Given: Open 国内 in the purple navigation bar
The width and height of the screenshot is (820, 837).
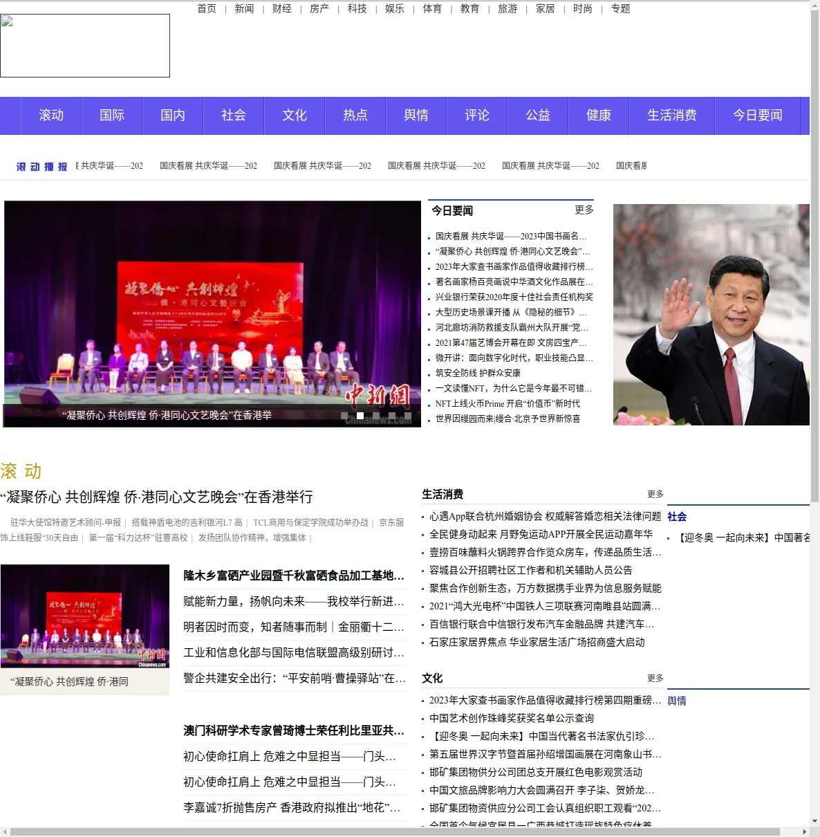Looking at the screenshot, I should (x=173, y=116).
